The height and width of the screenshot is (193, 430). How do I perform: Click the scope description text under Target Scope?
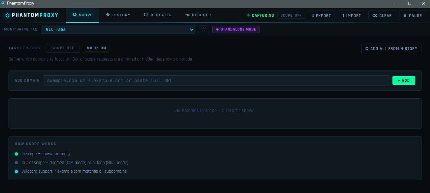click(x=101, y=59)
